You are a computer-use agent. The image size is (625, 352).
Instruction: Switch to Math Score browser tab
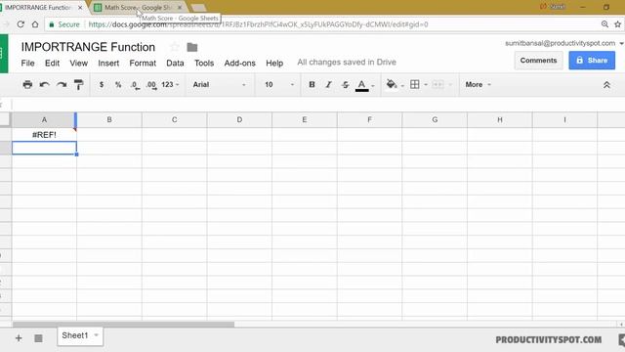(138, 8)
